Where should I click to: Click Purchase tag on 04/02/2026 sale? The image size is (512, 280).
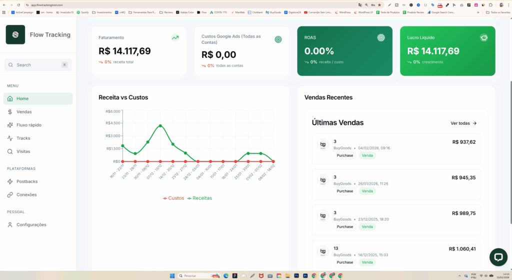click(x=345, y=156)
